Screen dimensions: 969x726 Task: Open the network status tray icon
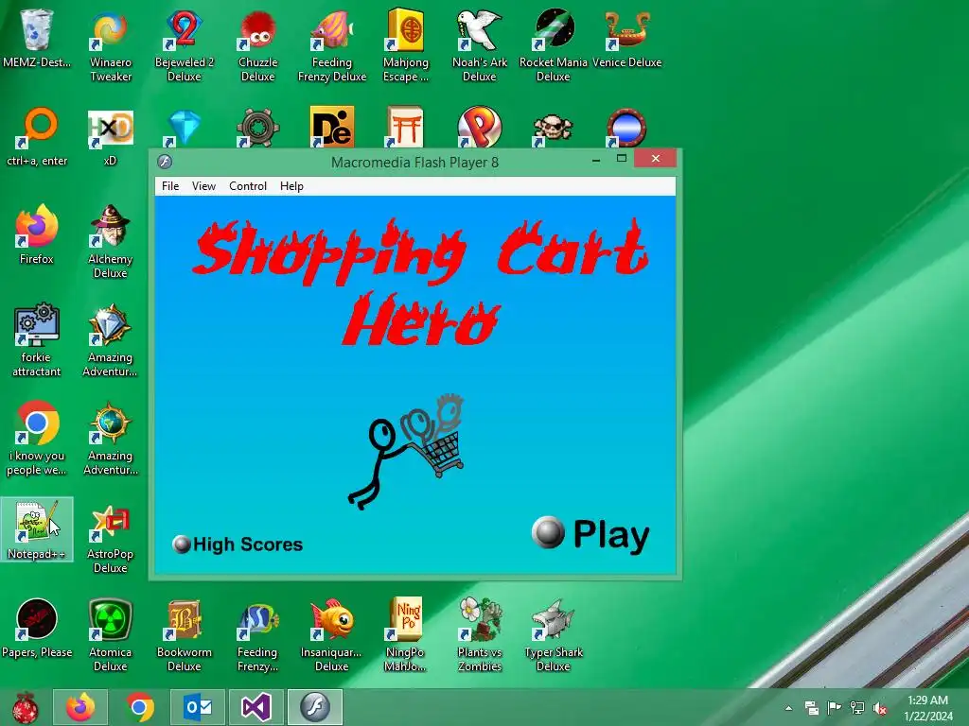click(x=857, y=708)
